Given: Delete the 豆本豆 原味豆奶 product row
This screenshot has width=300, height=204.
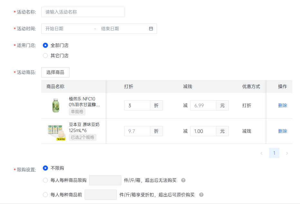Looking at the screenshot, I should [x=282, y=131].
